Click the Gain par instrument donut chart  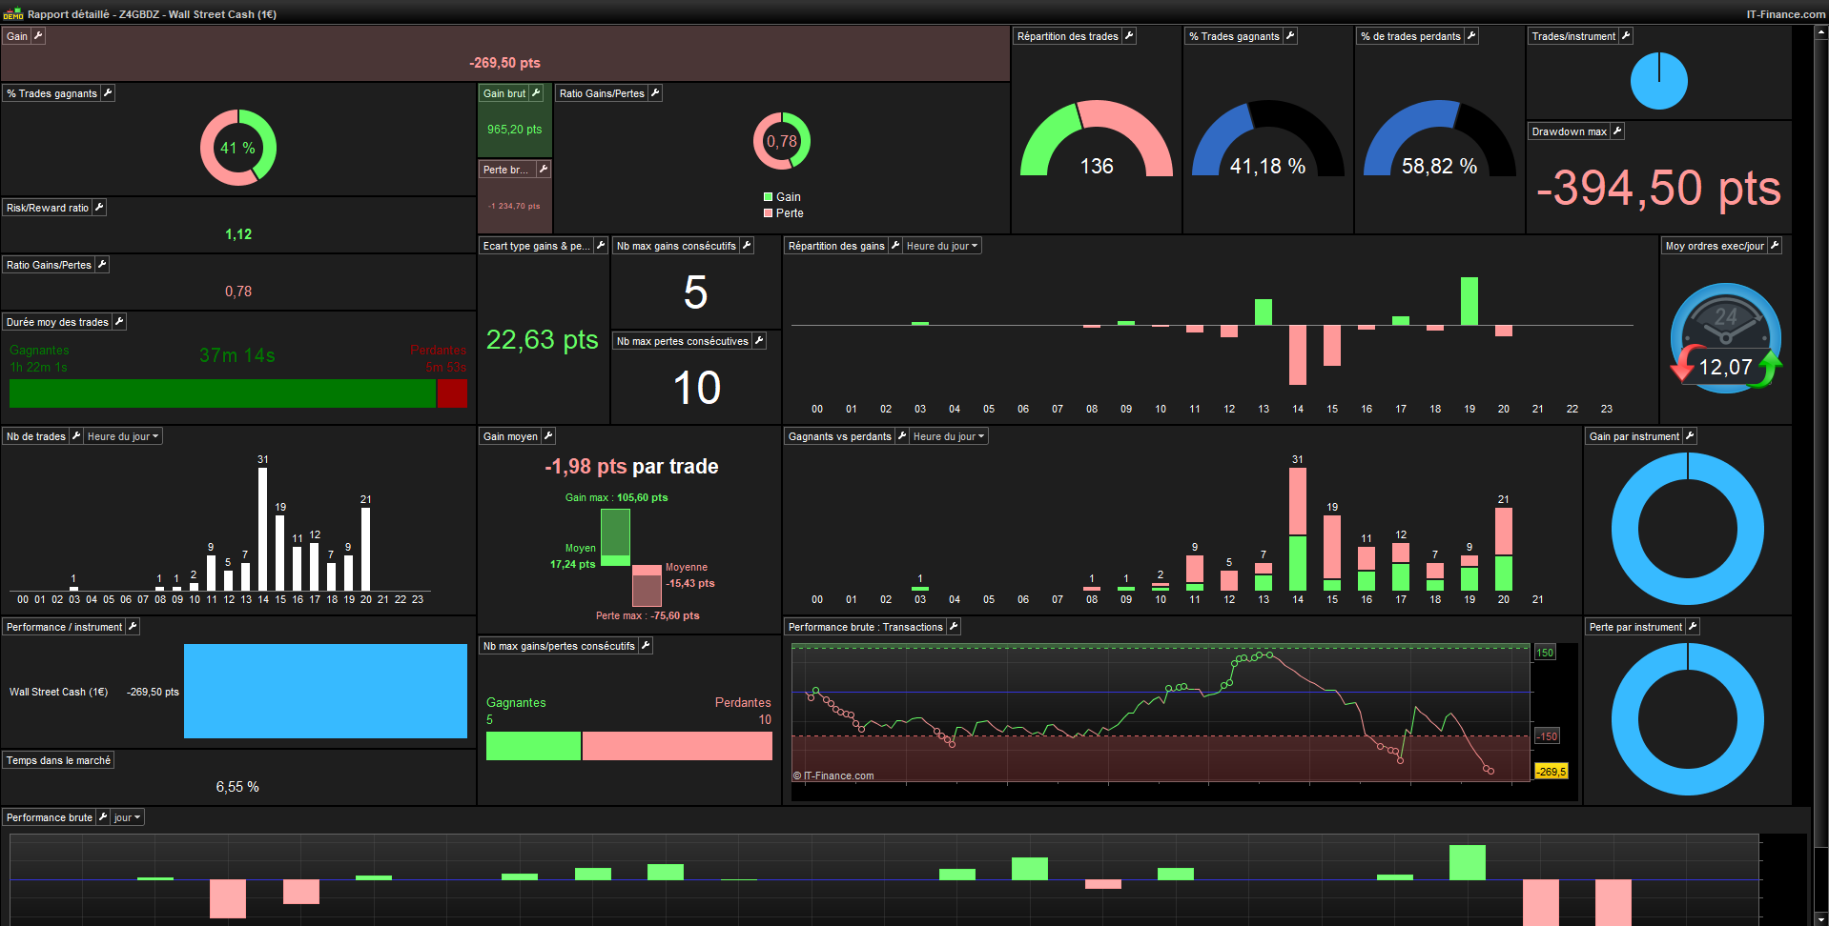pyautogui.click(x=1688, y=529)
